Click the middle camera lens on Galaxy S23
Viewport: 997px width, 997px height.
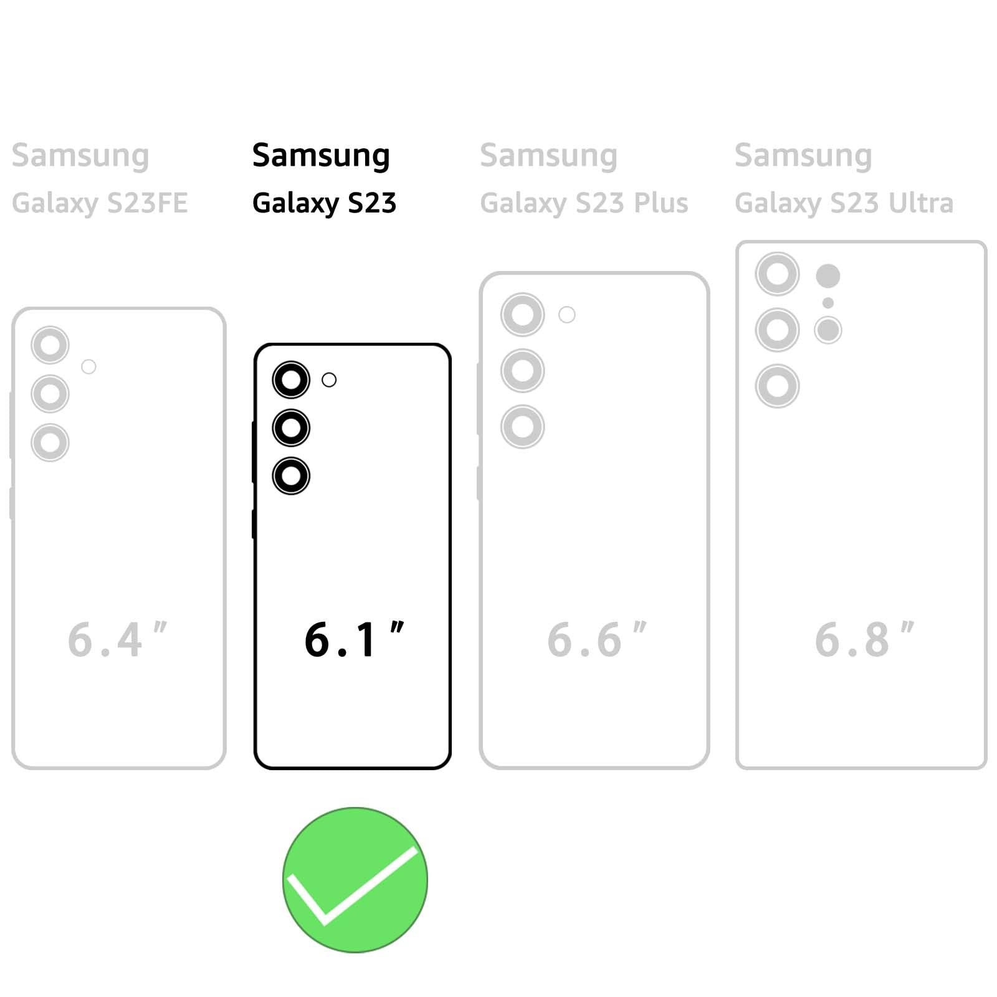click(x=291, y=427)
